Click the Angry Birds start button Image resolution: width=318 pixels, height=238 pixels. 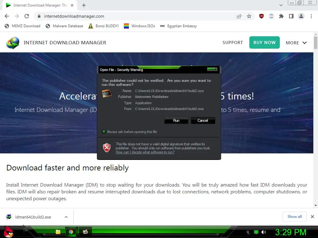[8, 232]
